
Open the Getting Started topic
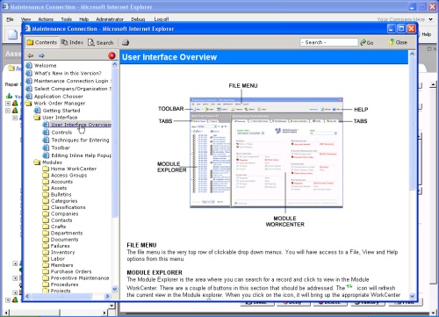tap(61, 111)
